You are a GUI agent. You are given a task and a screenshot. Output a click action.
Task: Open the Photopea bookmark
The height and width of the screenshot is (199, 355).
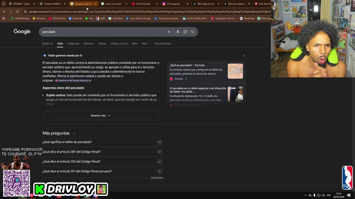pos(264,19)
